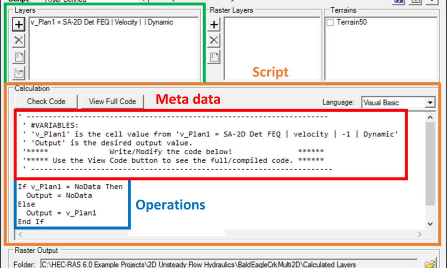Remove the selected layer using the X icon

(x=18, y=40)
